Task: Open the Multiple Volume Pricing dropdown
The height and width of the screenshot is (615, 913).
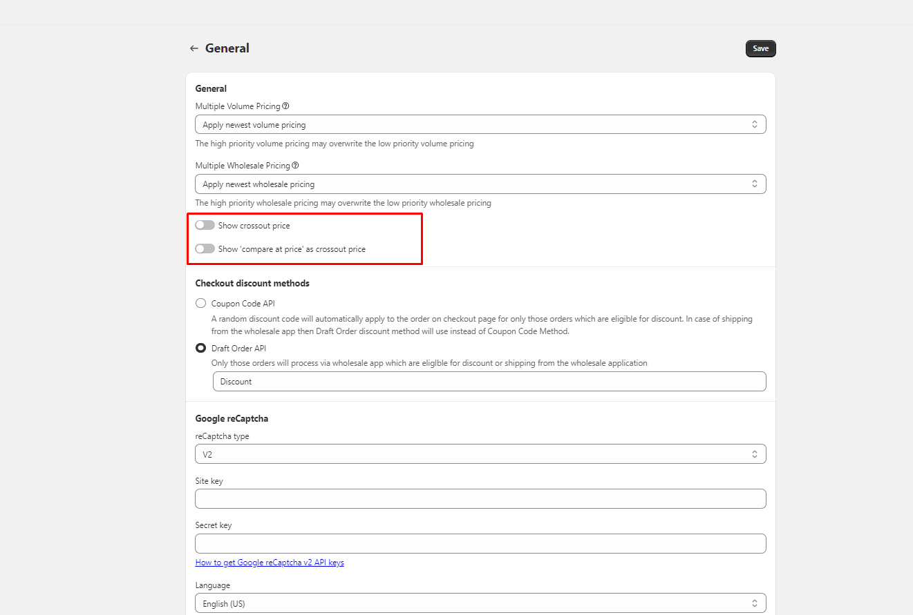Action: point(480,125)
